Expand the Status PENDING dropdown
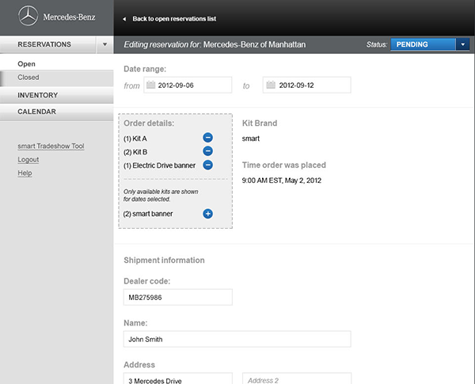Viewport: 475px width, 384px height. pos(462,45)
